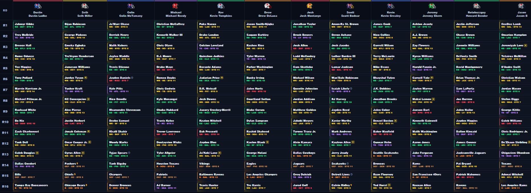Click rookie badge next to KC Concepcion
The height and width of the screenshot is (193, 531).
pos(88,99)
